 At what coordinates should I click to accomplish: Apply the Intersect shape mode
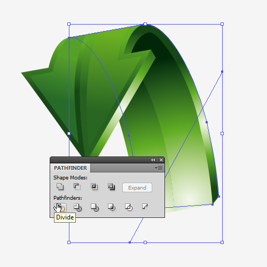coord(94,187)
